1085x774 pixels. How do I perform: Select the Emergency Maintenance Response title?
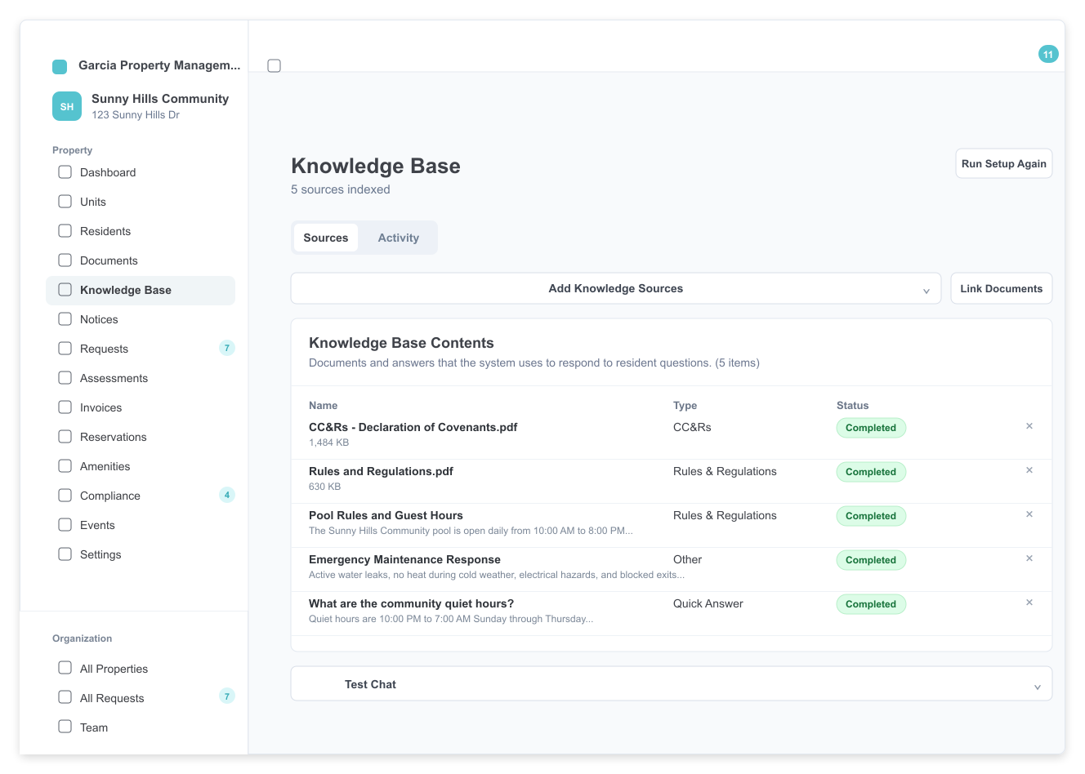404,559
